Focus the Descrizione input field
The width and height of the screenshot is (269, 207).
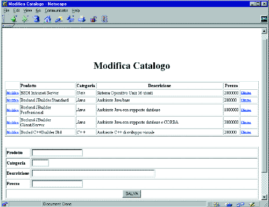(94, 173)
